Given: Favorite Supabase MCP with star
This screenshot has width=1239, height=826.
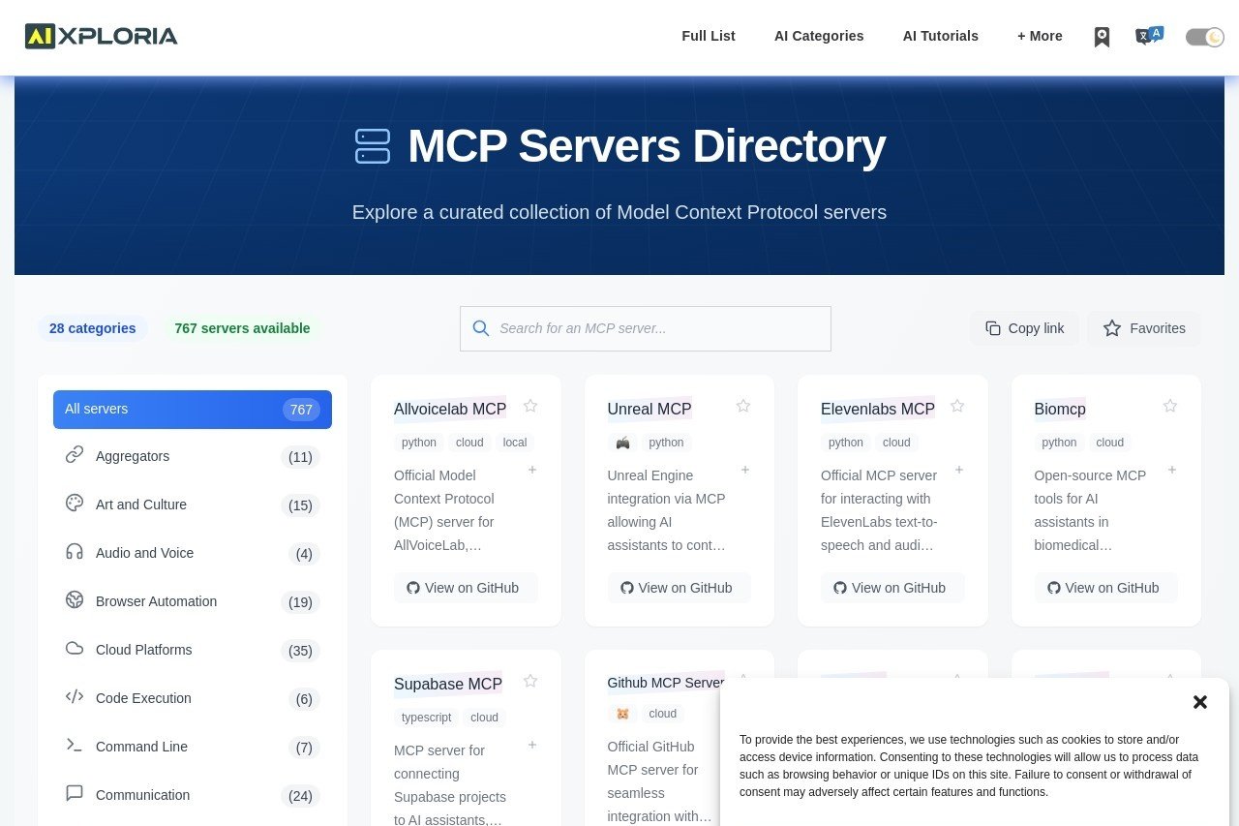Looking at the screenshot, I should 530,681.
